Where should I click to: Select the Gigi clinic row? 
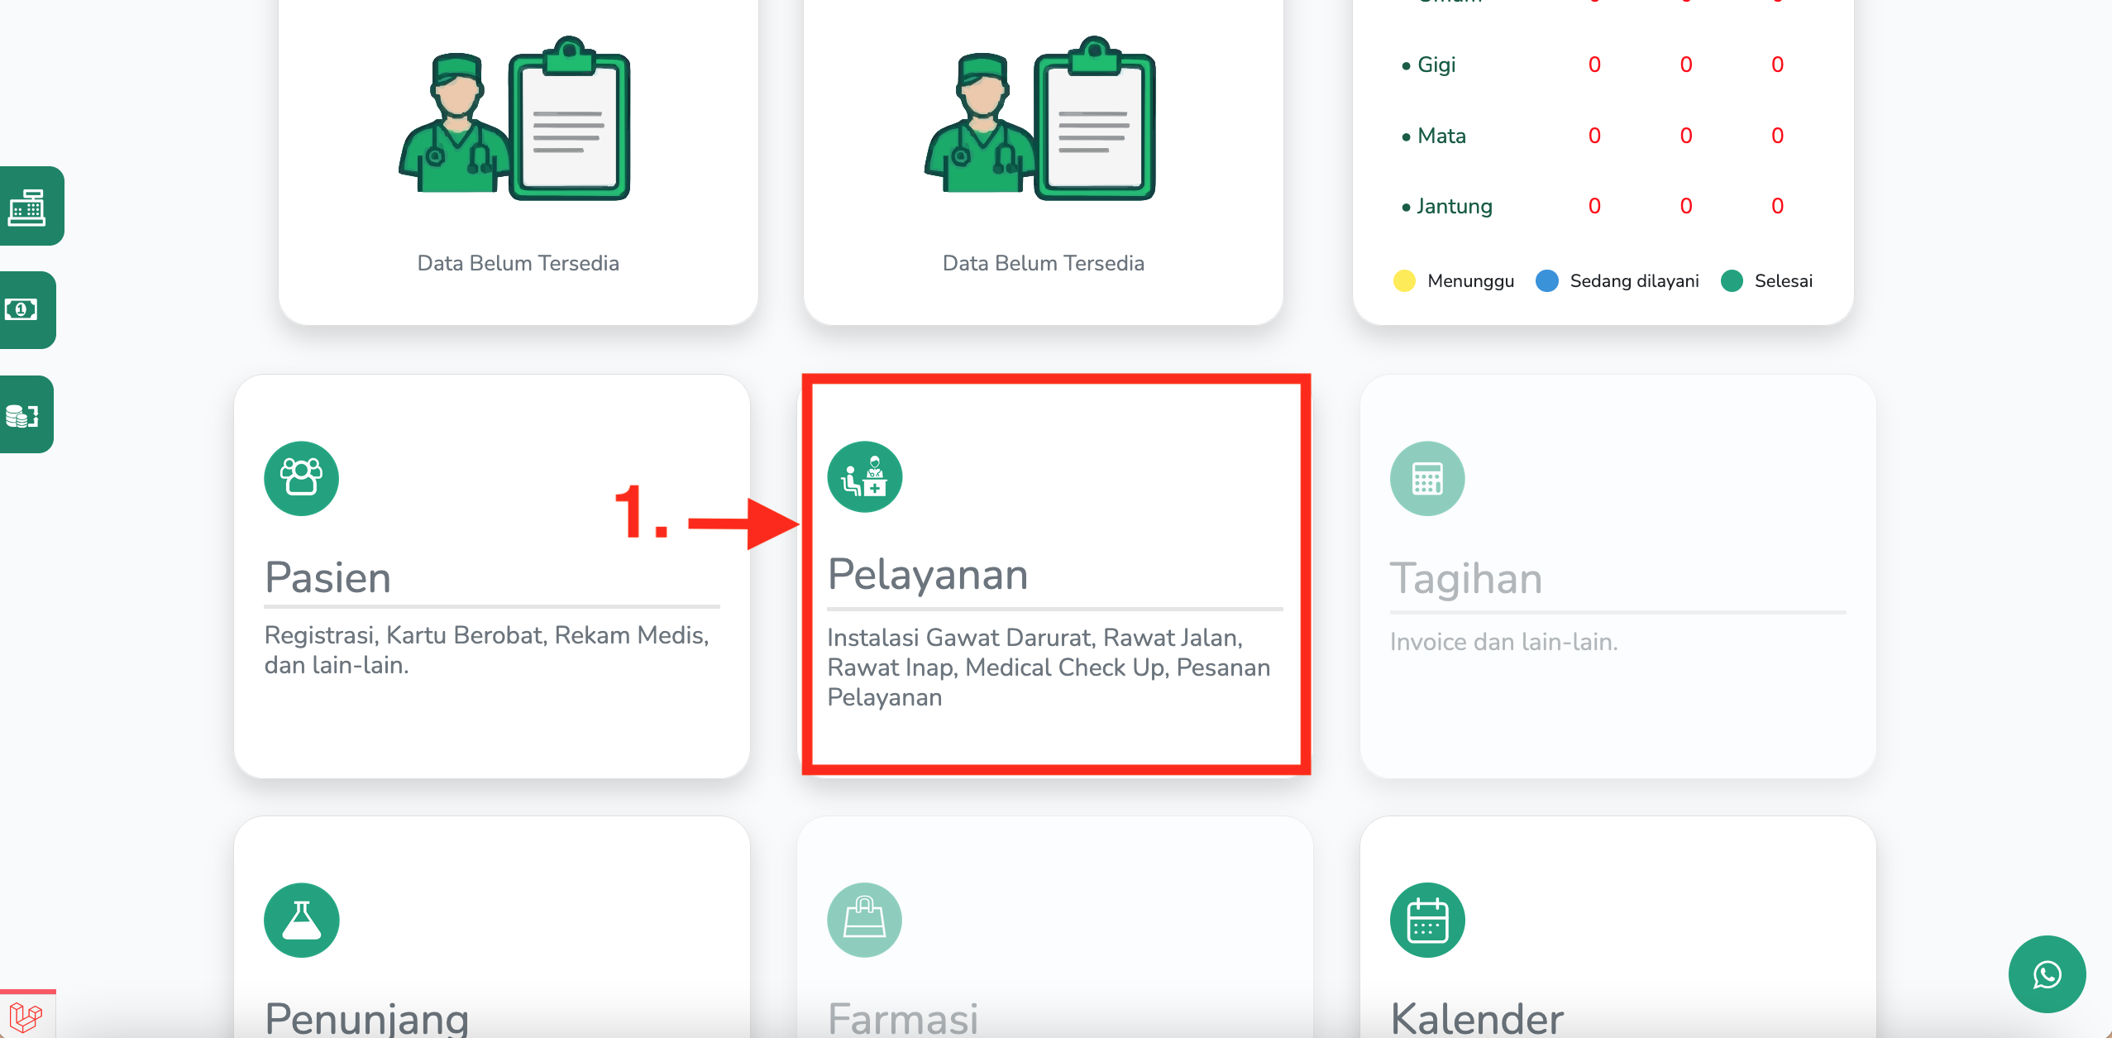click(1436, 65)
